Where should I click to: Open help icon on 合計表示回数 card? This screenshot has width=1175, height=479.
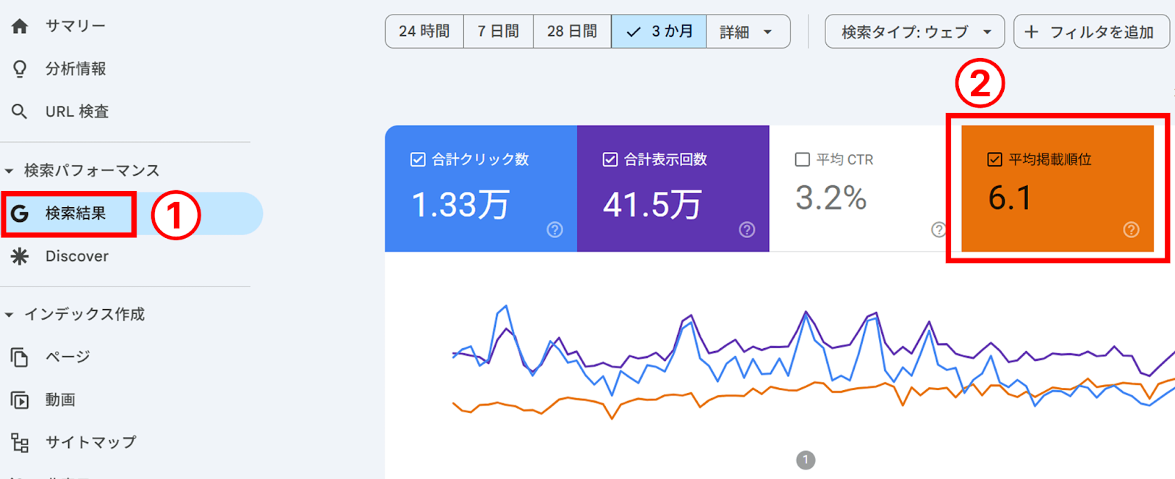[747, 230]
